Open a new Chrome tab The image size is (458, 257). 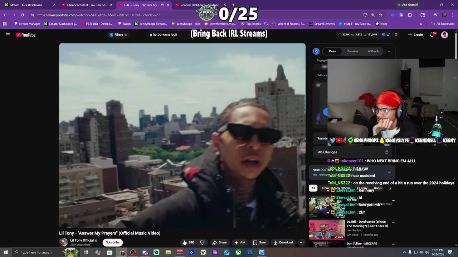233,5
